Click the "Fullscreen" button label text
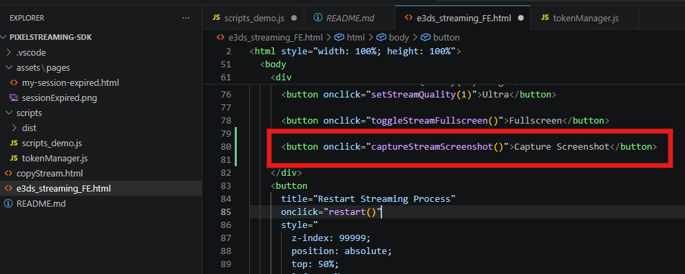Viewport: 685px width, 274px height. point(535,121)
